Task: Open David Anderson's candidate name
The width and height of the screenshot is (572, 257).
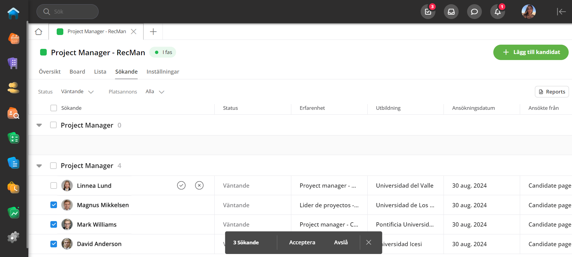Action: pyautogui.click(x=99, y=244)
